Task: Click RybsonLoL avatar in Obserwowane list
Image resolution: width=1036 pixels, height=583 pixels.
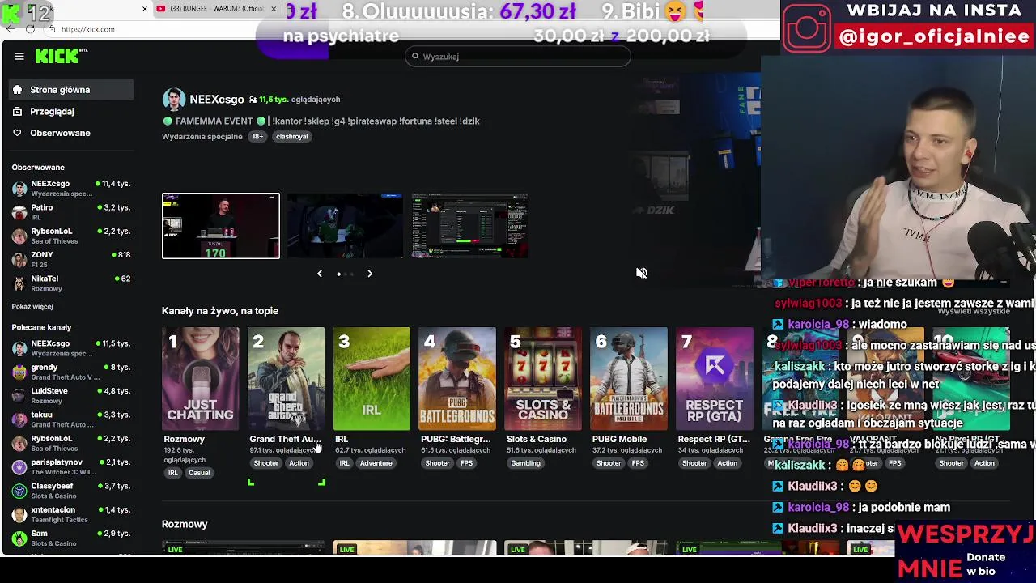Action: [19, 236]
